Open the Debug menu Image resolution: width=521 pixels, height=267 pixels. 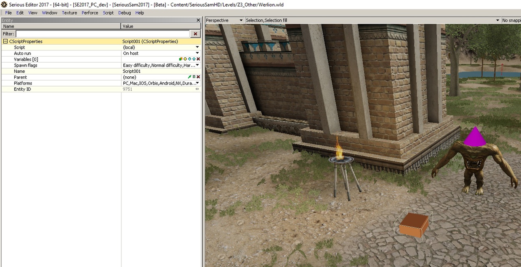[125, 13]
